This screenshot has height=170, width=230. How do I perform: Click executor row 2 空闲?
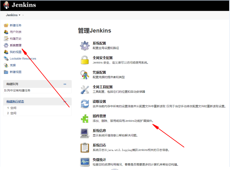tap(12, 113)
